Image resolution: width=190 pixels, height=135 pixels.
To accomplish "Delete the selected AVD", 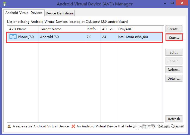I will click(174, 70).
